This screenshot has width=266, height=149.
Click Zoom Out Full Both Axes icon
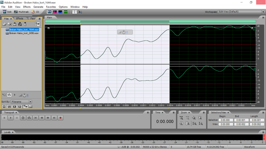click(x=194, y=118)
